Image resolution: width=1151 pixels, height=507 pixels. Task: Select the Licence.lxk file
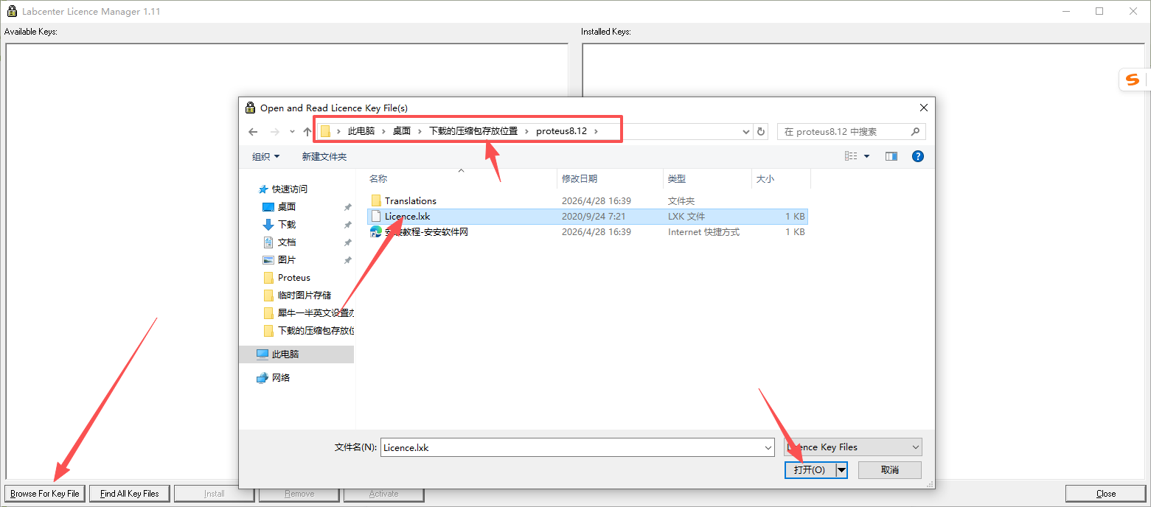pyautogui.click(x=587, y=217)
